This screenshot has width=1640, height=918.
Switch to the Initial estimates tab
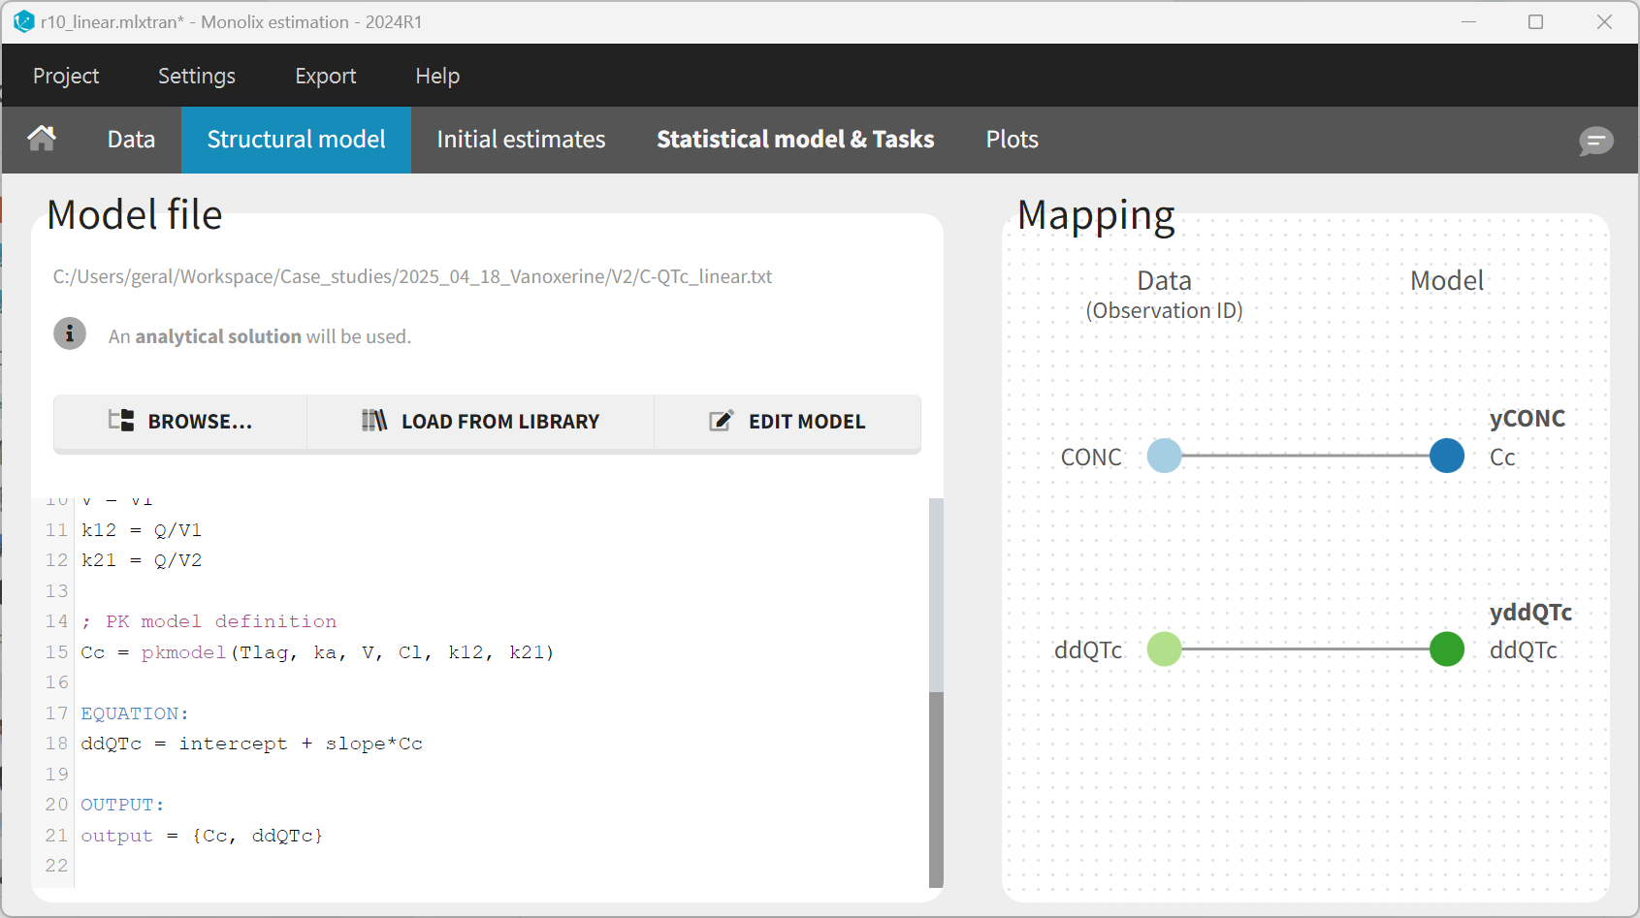coord(521,140)
